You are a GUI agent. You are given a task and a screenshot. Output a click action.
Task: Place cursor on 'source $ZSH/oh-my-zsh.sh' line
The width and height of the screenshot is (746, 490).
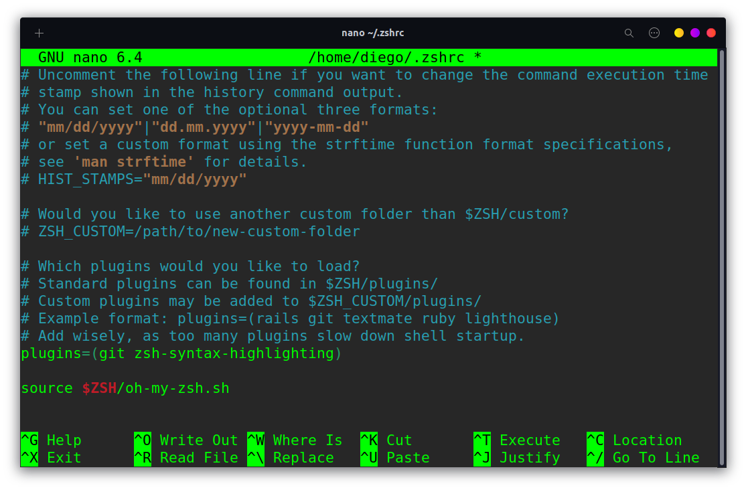pyautogui.click(x=125, y=388)
